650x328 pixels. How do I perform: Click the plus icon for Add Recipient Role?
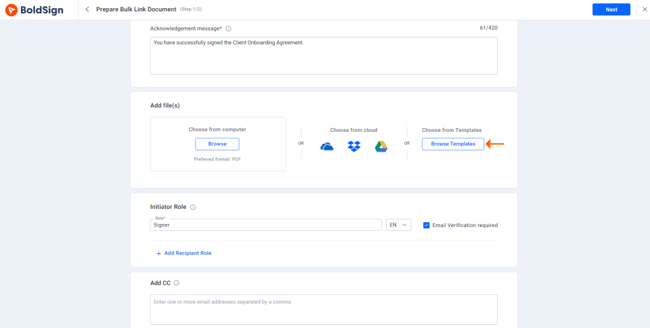click(x=158, y=254)
